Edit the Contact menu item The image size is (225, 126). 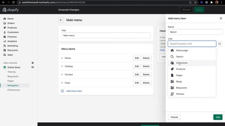pyautogui.click(x=137, y=75)
